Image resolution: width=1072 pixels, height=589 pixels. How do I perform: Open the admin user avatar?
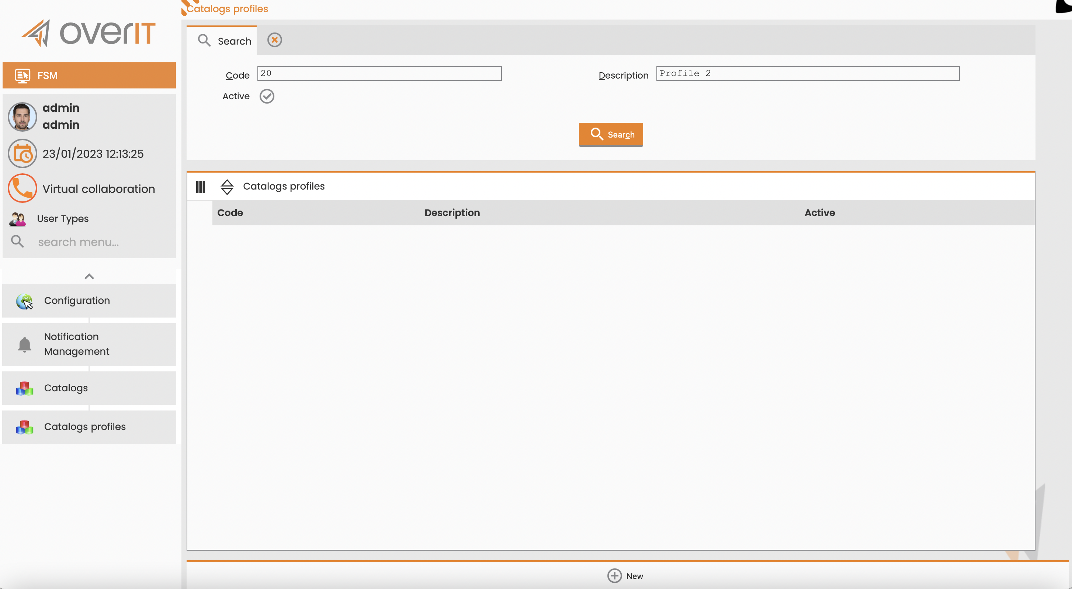click(x=22, y=117)
